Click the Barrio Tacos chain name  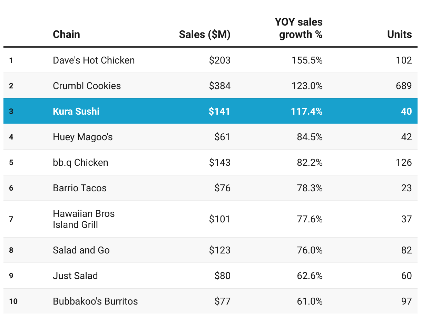[79, 188]
